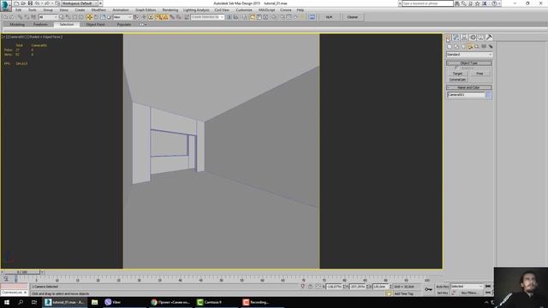548x308 pixels.
Task: Select the Lights create category icon
Action: tap(463, 46)
